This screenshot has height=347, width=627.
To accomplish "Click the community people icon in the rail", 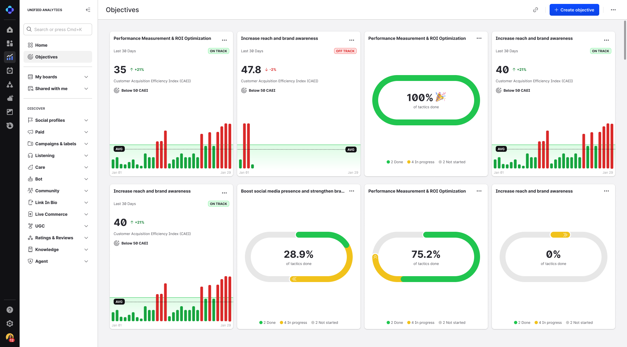I will 10,85.
